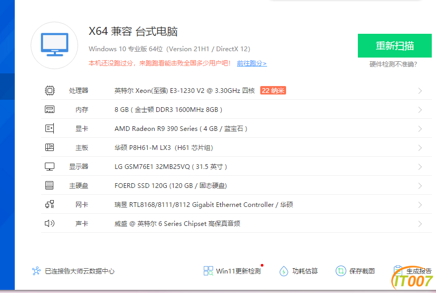Expand the 主硬盘 row chevron
The image size is (436, 293).
(420, 186)
